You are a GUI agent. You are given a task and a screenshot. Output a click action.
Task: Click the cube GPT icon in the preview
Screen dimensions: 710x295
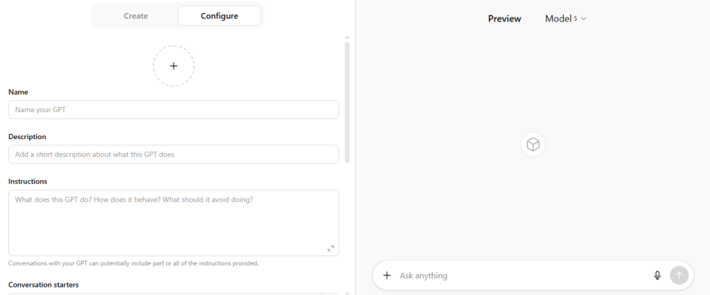pyautogui.click(x=533, y=144)
